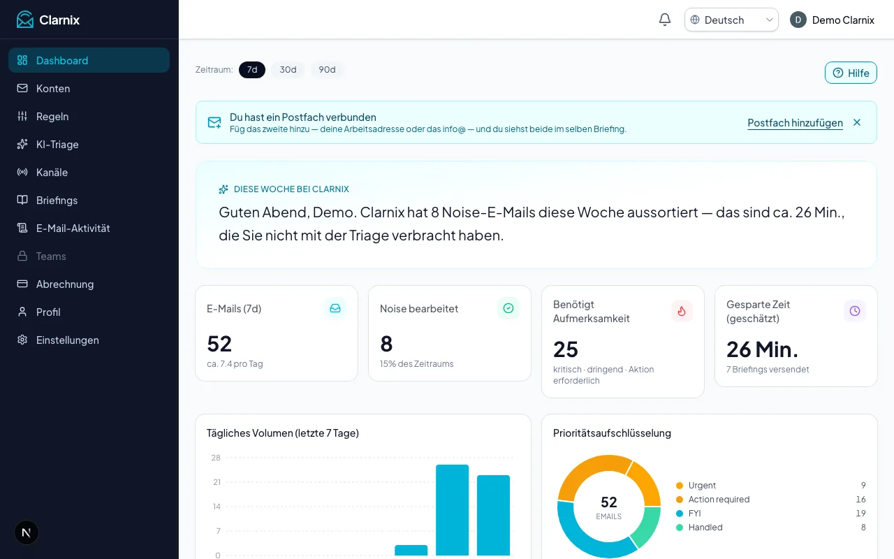894x559 pixels.
Task: Open Kanäle in the sidebar
Action: click(x=89, y=172)
